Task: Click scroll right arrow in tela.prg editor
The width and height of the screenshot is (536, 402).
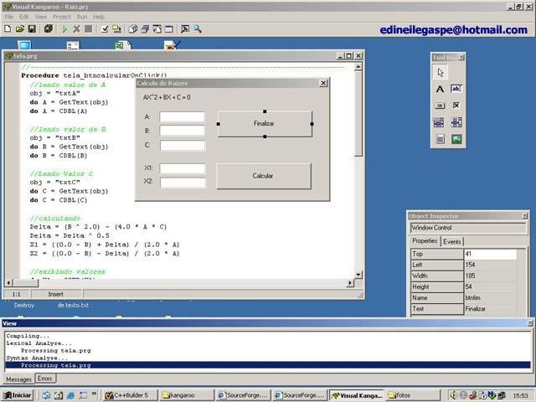Action: 349,283
